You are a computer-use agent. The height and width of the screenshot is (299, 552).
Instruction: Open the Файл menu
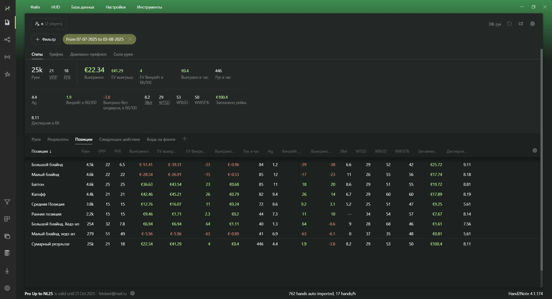35,7
